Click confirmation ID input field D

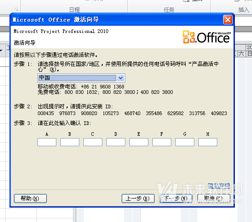pyautogui.click(x=116, y=142)
